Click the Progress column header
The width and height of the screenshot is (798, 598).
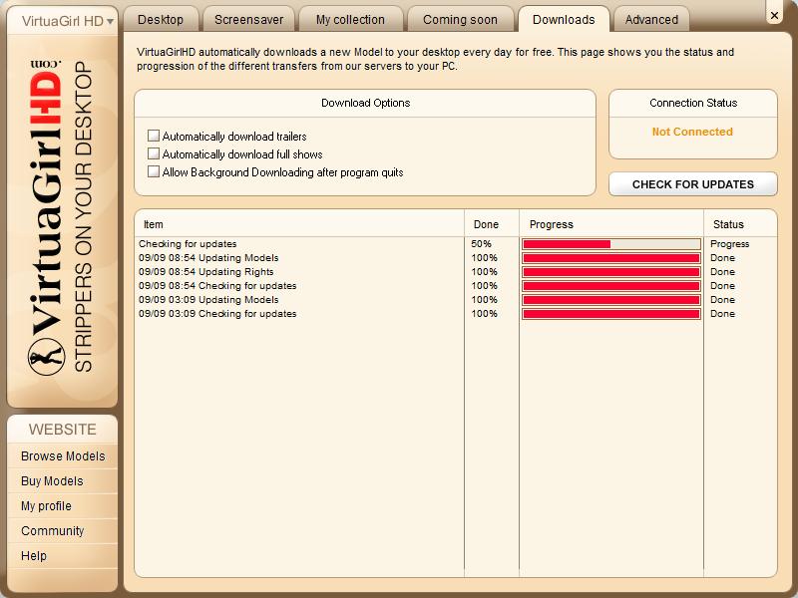pyautogui.click(x=611, y=224)
